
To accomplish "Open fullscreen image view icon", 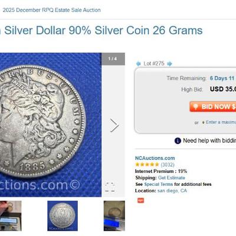I will [110, 187].
